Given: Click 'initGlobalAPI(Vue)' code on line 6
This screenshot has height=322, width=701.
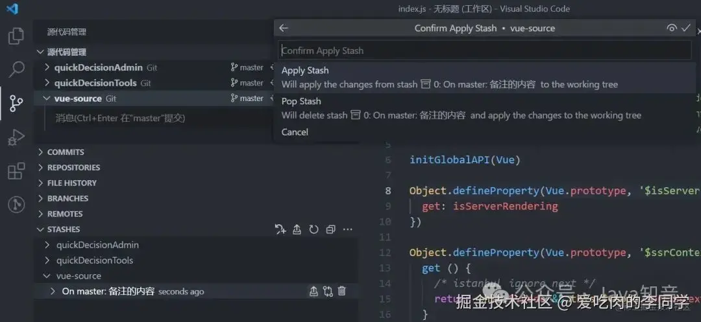Looking at the screenshot, I should (x=465, y=159).
